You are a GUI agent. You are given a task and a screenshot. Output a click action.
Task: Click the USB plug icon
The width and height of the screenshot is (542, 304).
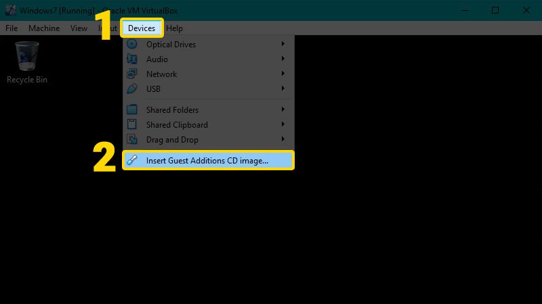tap(131, 88)
